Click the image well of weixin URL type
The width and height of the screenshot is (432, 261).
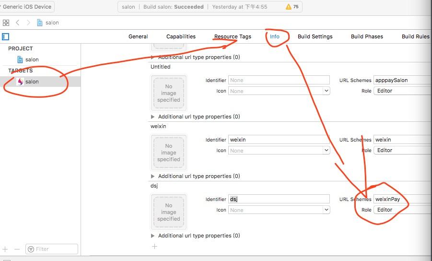point(169,153)
